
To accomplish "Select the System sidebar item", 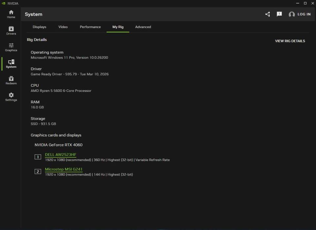I will click(11, 64).
